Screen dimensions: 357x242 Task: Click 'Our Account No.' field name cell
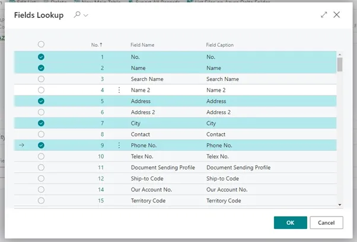coord(151,189)
